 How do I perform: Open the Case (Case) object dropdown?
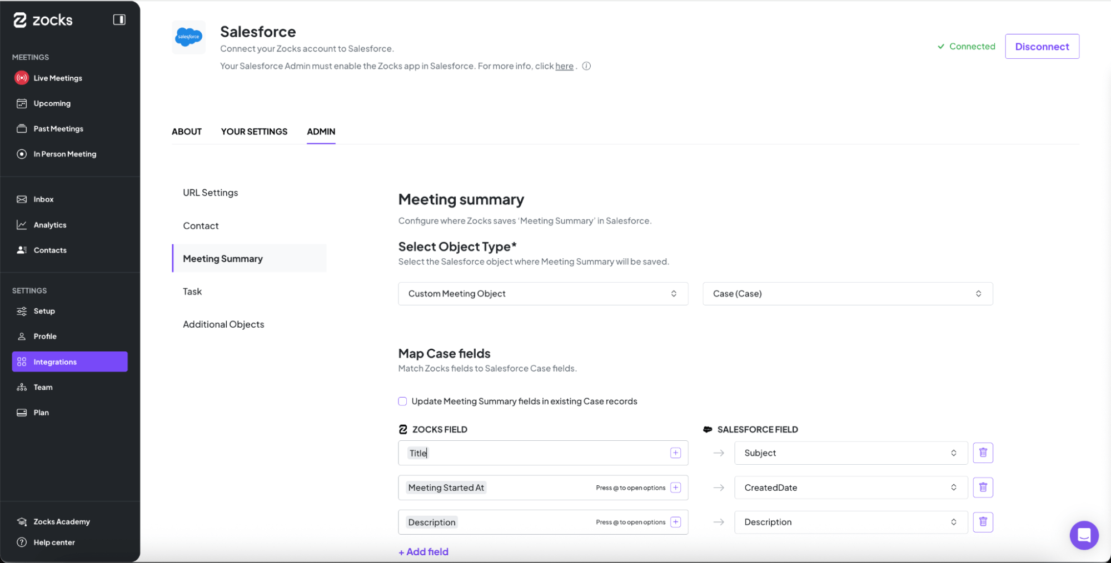(x=848, y=294)
